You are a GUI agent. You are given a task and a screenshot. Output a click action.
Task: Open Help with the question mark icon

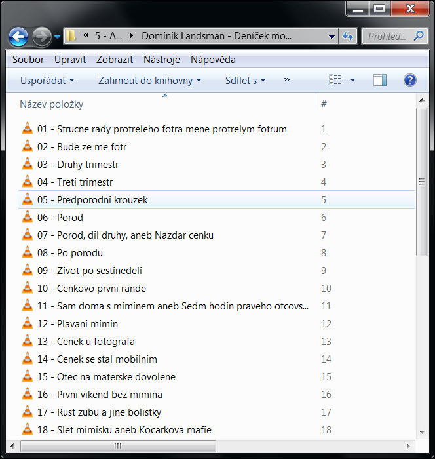pos(410,80)
